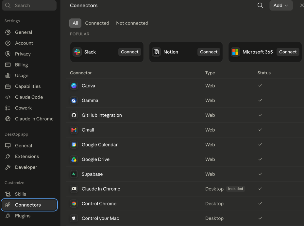Switch to the Not connected tab

[132, 23]
